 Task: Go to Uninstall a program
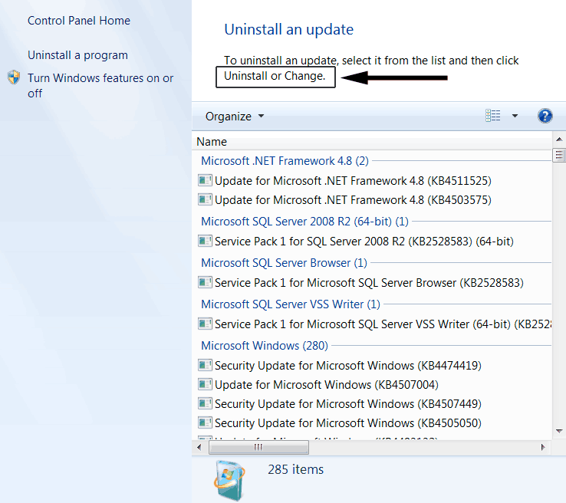pyautogui.click(x=77, y=55)
